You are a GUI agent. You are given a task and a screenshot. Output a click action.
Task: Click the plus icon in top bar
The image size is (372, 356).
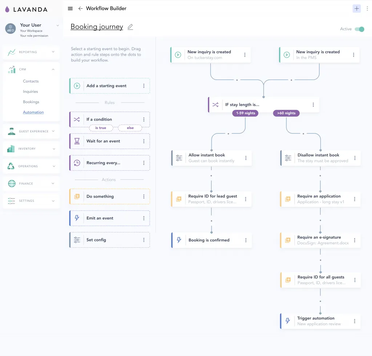[356, 9]
